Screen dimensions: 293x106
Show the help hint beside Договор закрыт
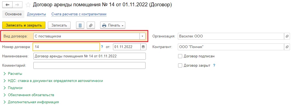tap(214, 66)
